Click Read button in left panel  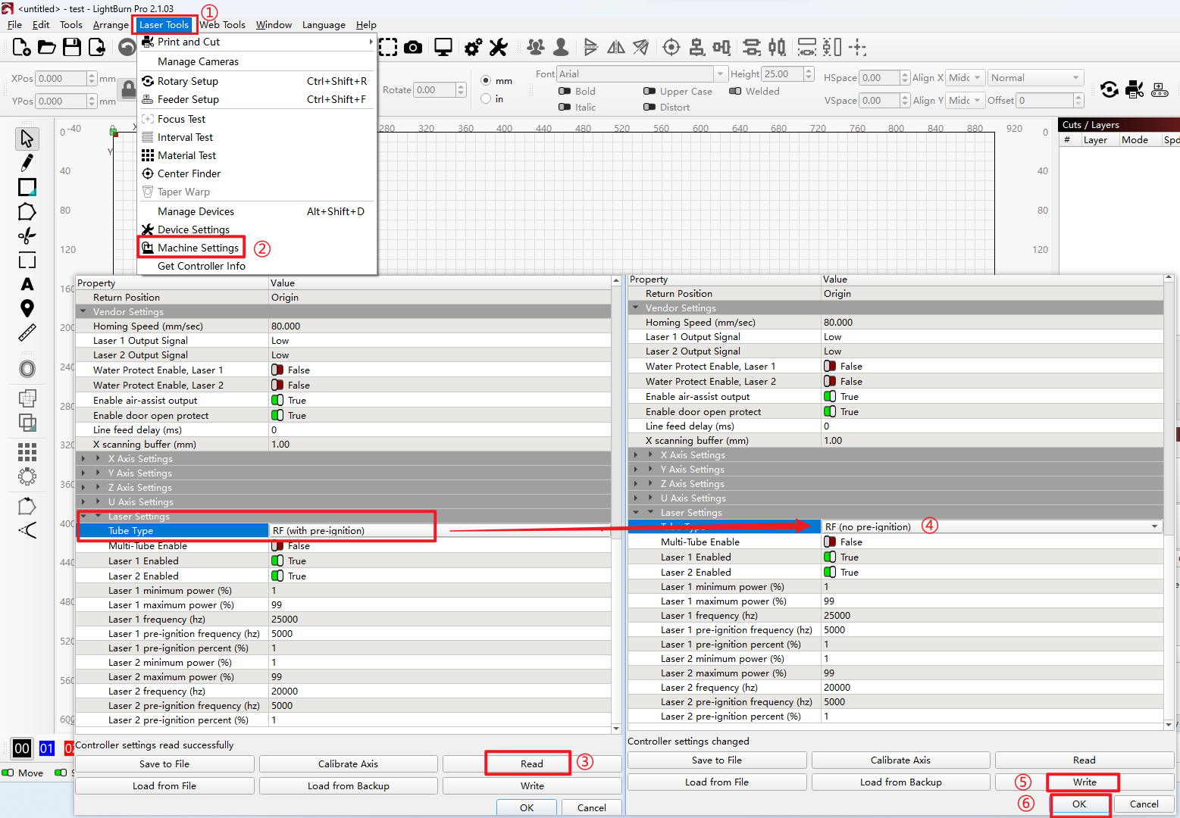click(x=531, y=763)
